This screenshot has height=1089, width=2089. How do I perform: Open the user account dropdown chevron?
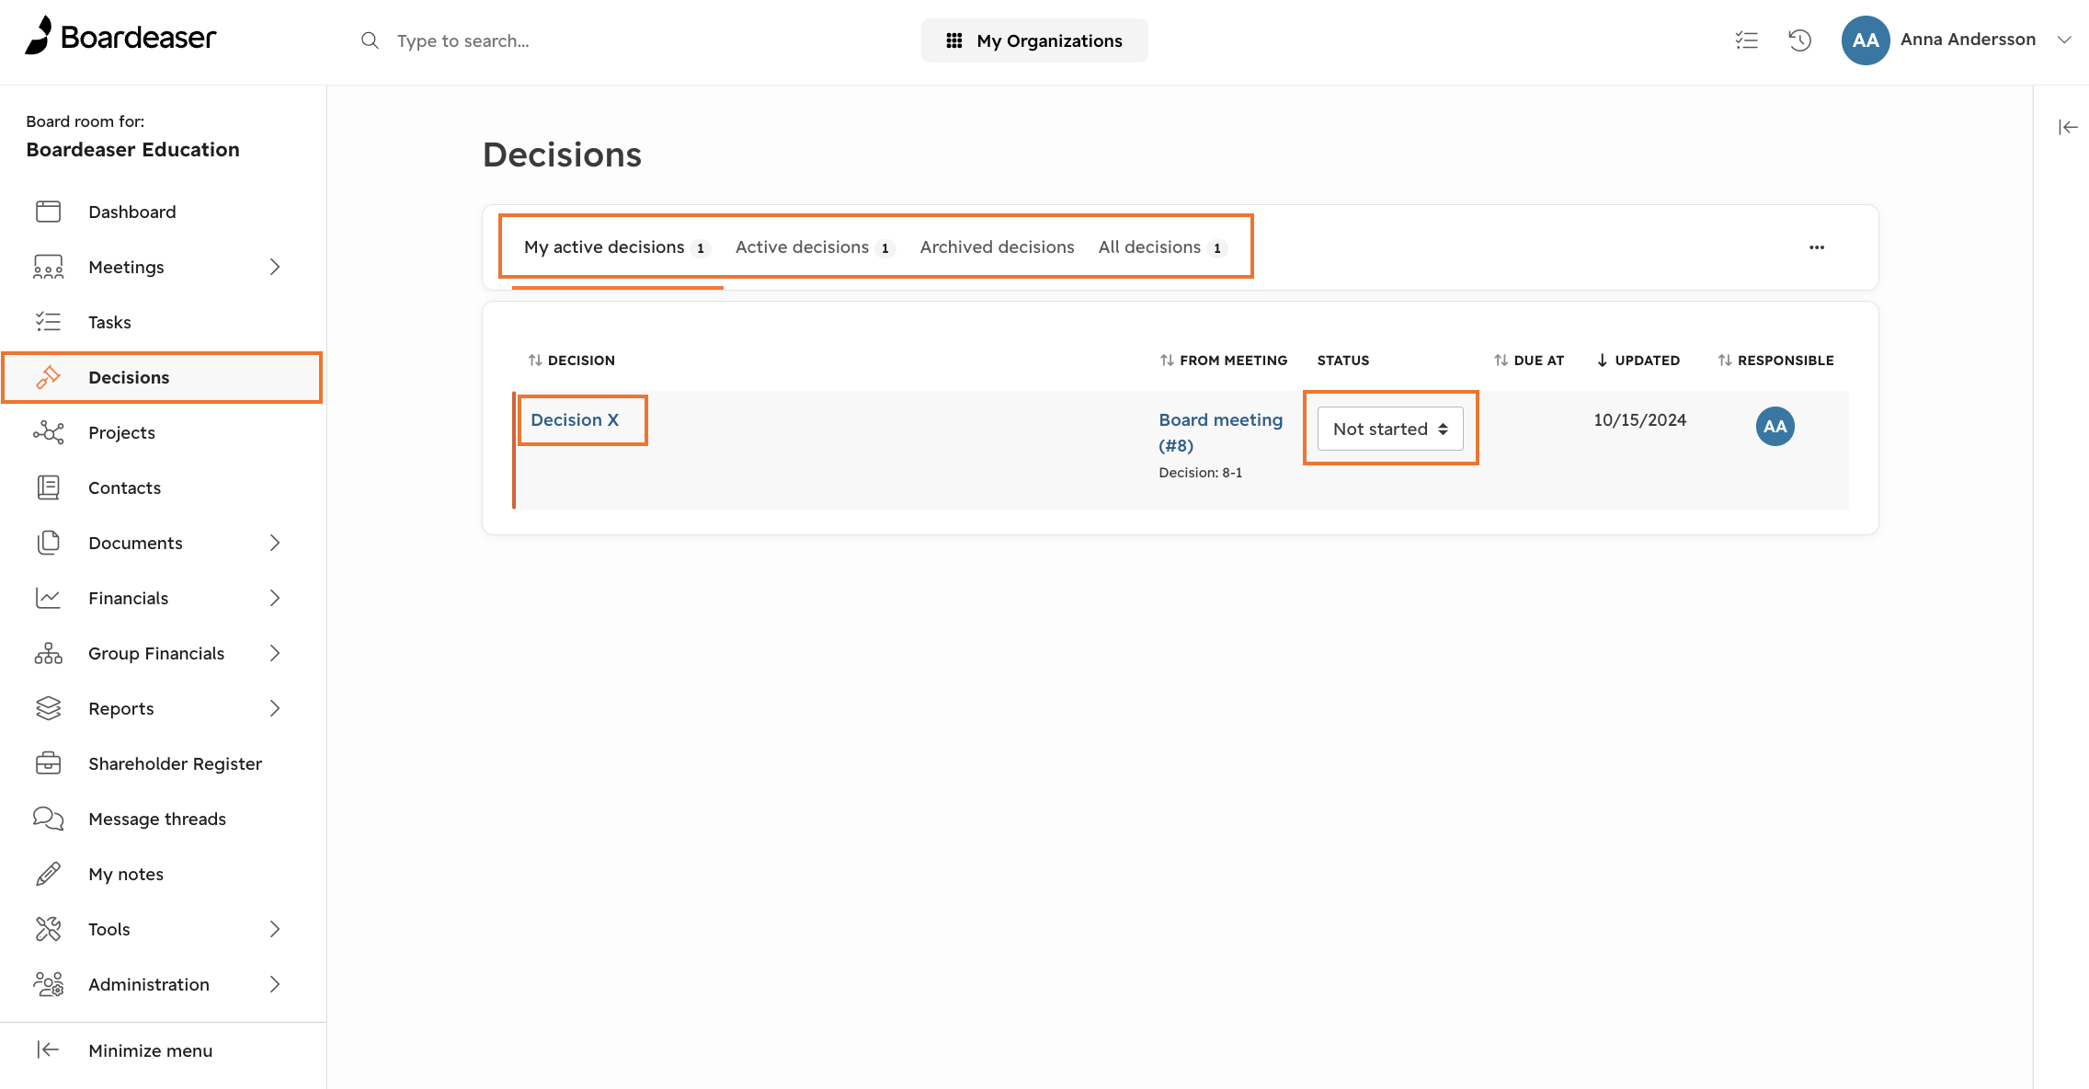[x=2064, y=40]
